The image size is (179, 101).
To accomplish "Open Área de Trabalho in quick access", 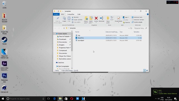I will pos(64,36).
